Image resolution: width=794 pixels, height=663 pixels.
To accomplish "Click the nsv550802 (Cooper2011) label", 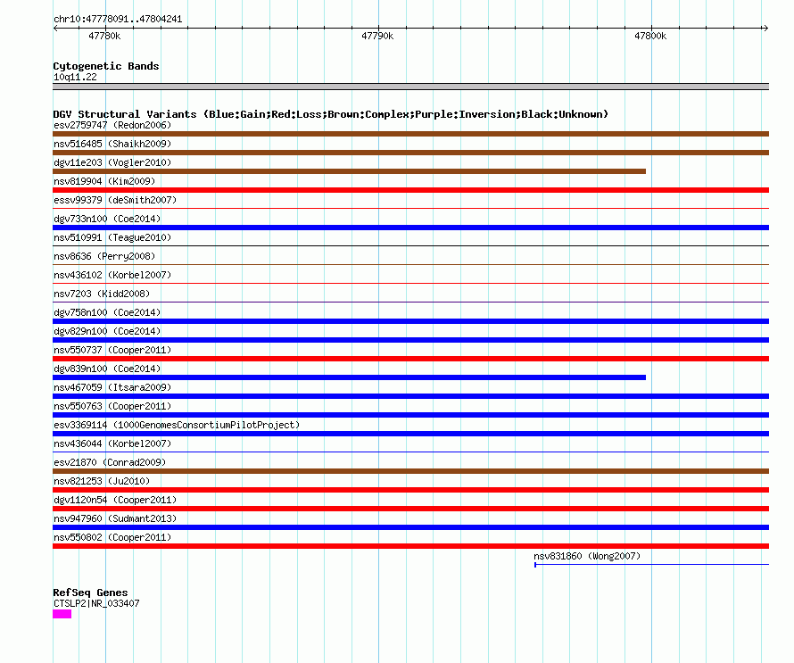I will [112, 537].
